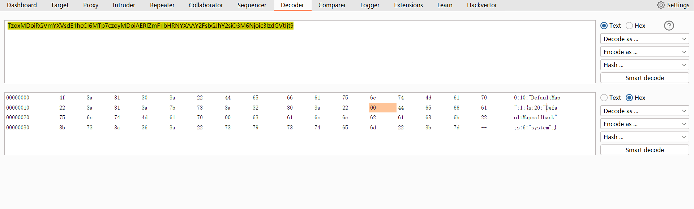694x209 pixels.
Task: Switch to the Repeater tab
Action: tap(162, 5)
